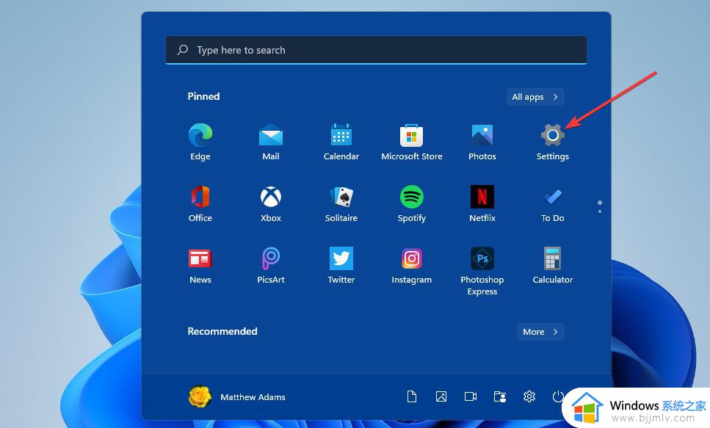Click the All apps button

tap(535, 97)
